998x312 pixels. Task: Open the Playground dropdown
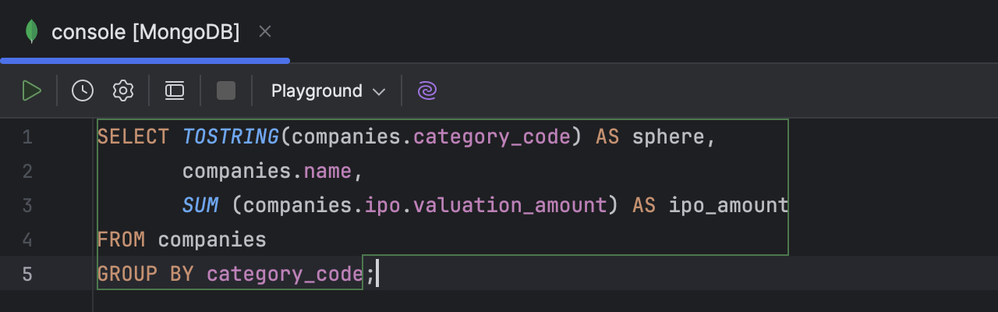pos(327,91)
